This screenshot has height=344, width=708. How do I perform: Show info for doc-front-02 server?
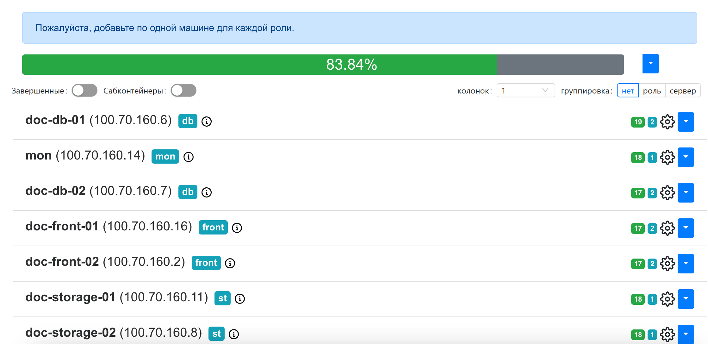pyautogui.click(x=230, y=263)
